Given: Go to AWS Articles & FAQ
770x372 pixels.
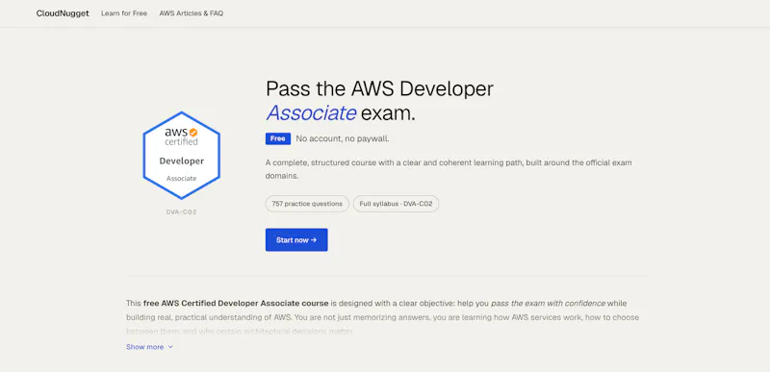Looking at the screenshot, I should (x=191, y=13).
